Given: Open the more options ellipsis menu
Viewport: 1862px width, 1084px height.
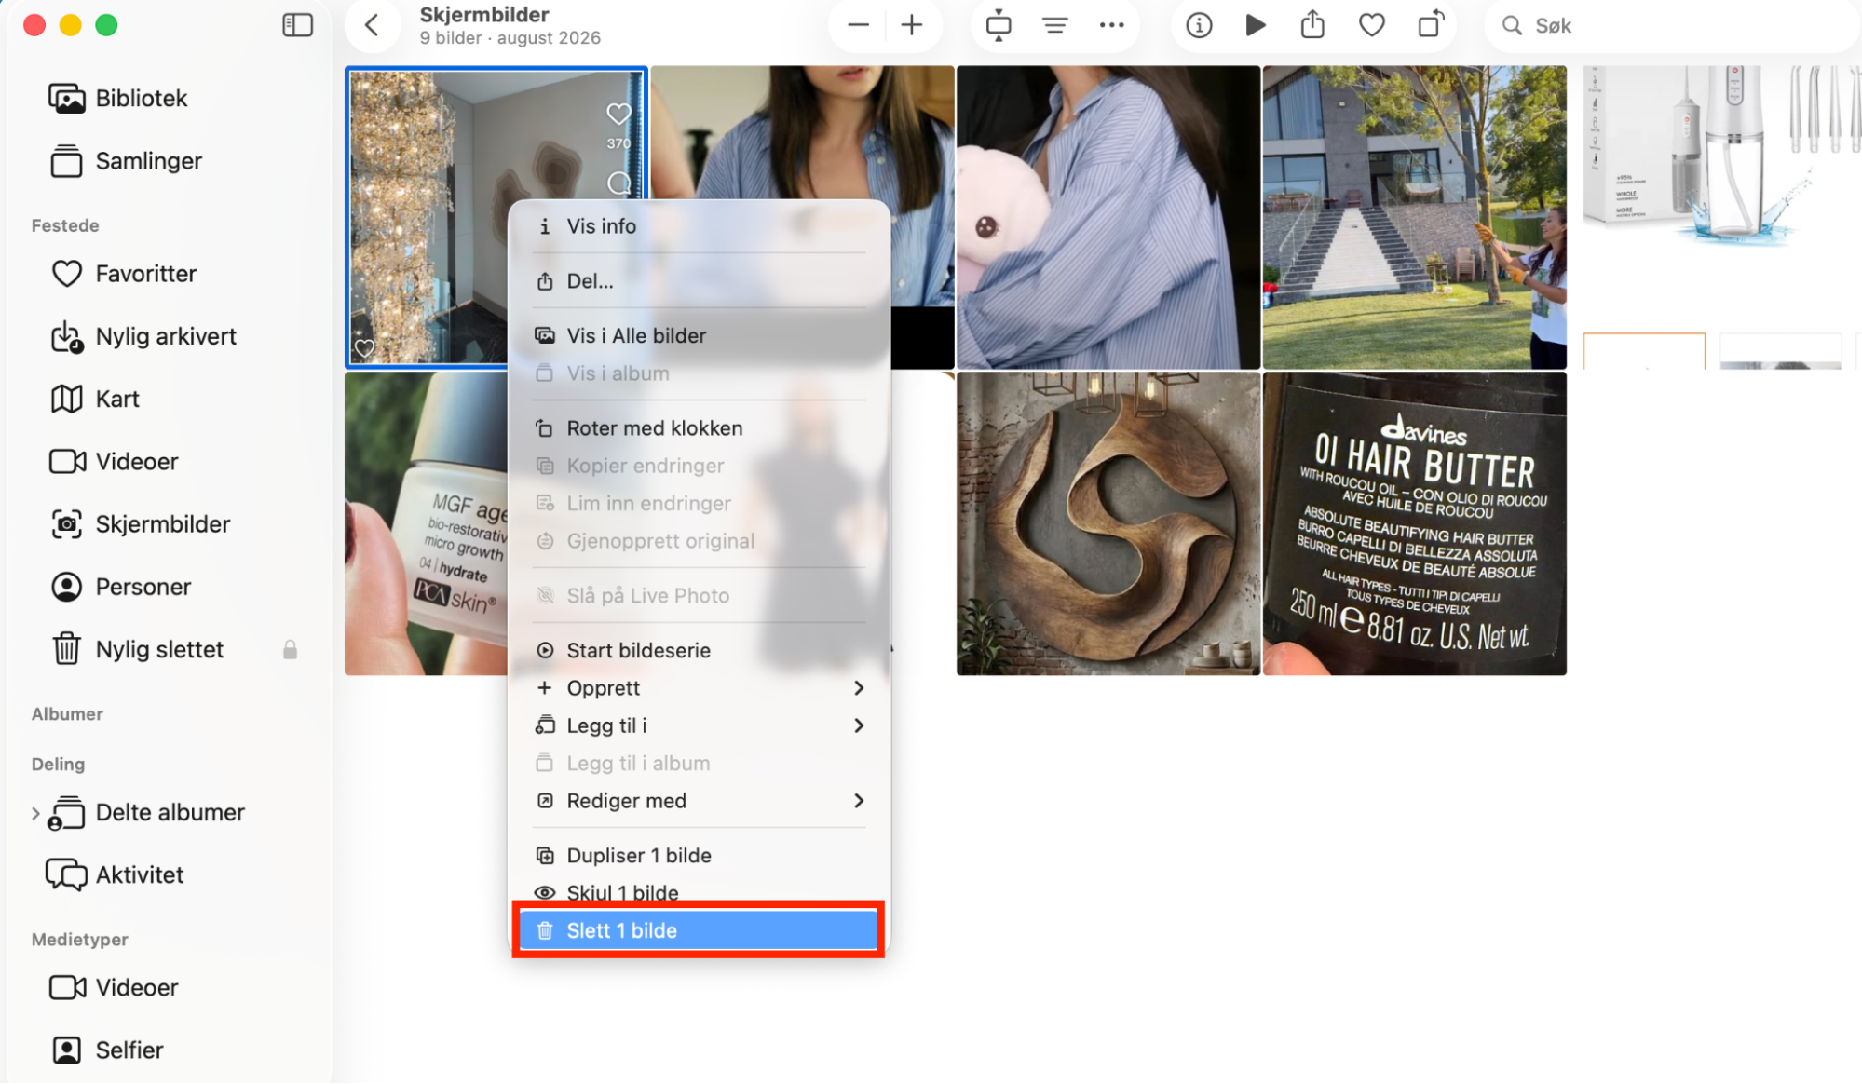Looking at the screenshot, I should point(1111,25).
